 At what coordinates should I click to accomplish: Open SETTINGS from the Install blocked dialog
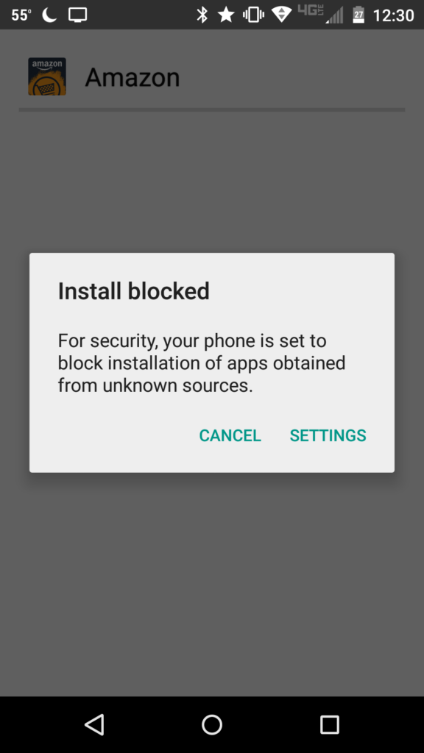[328, 435]
